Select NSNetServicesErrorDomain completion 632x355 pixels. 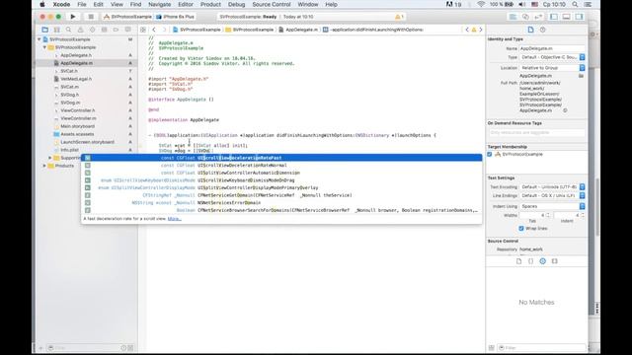[281, 203]
